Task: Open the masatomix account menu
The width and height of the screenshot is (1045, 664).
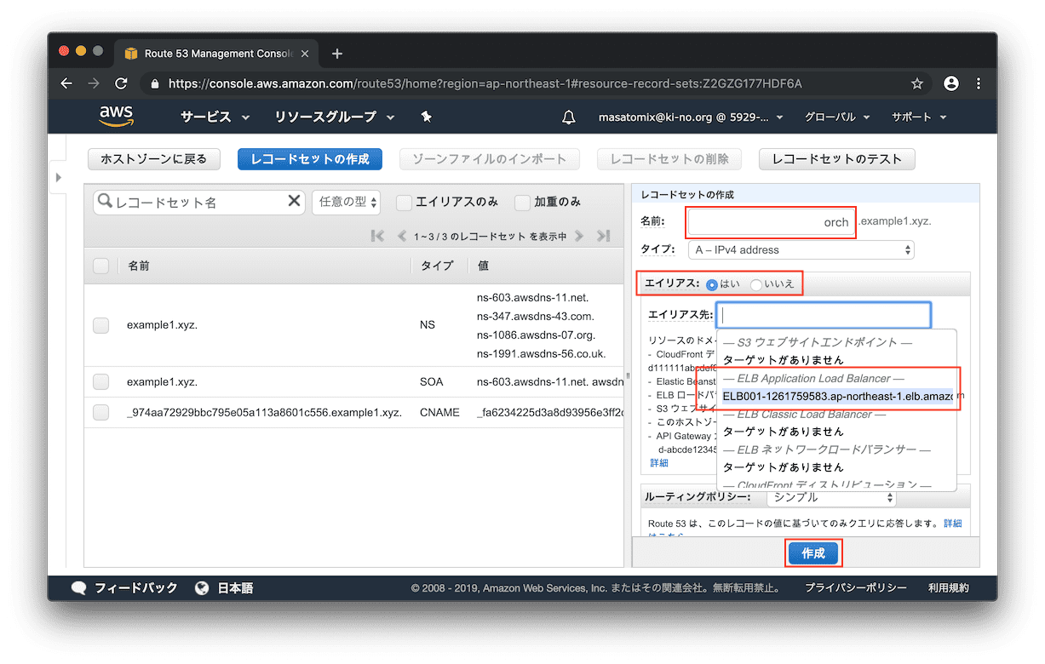Action: pyautogui.click(x=691, y=117)
